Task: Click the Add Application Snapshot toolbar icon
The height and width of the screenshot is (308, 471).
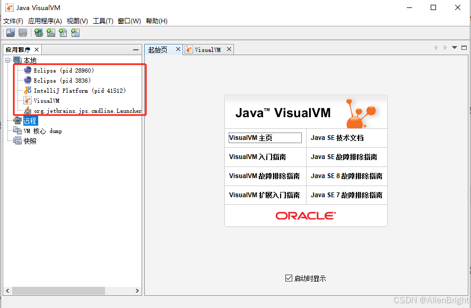Action: [75, 33]
